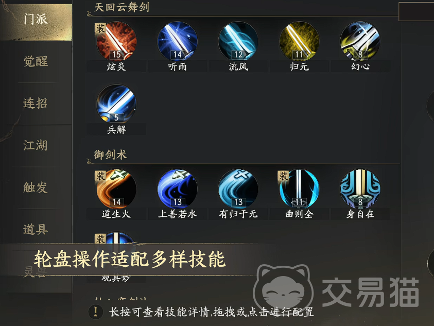Select the 兵解 skill icon

[x=116, y=104]
